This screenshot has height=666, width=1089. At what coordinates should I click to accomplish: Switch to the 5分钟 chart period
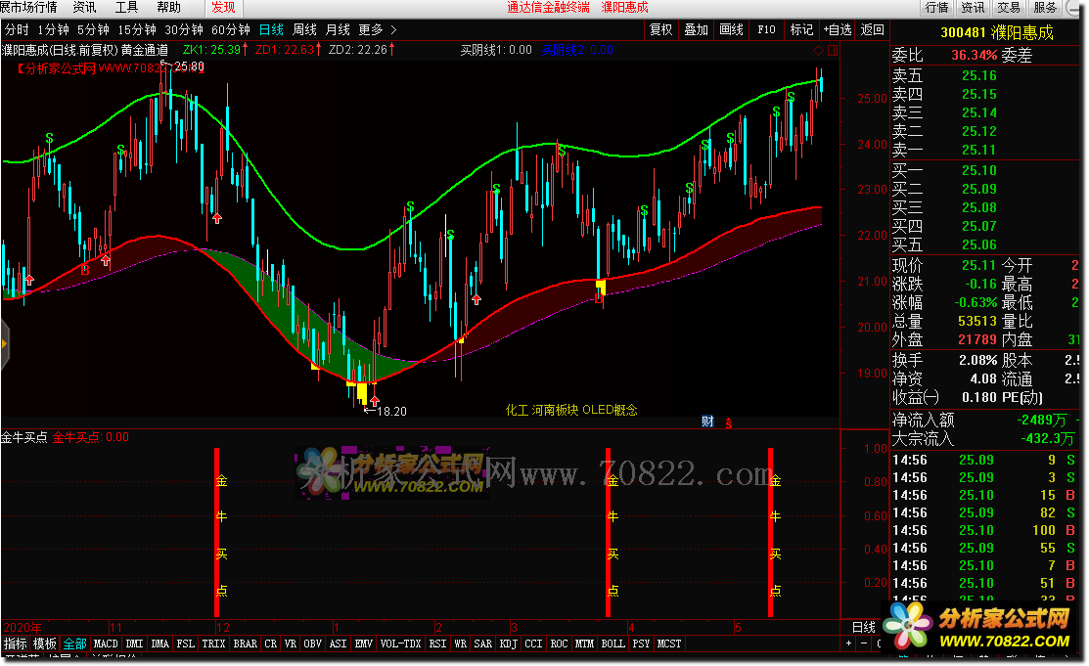click(x=93, y=30)
